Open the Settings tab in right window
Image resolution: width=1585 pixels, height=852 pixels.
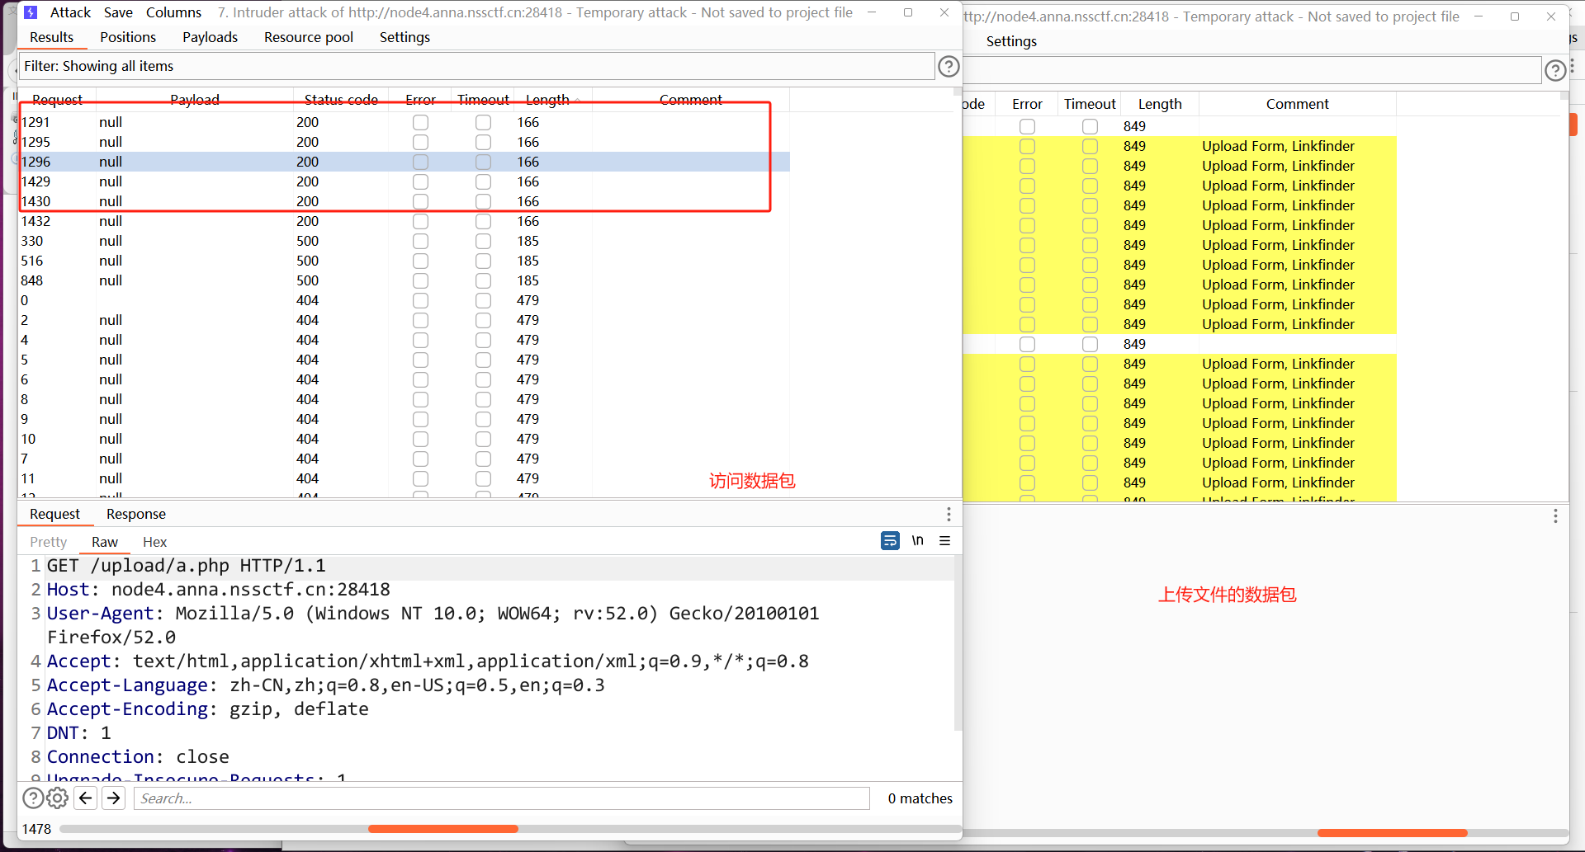[1011, 41]
